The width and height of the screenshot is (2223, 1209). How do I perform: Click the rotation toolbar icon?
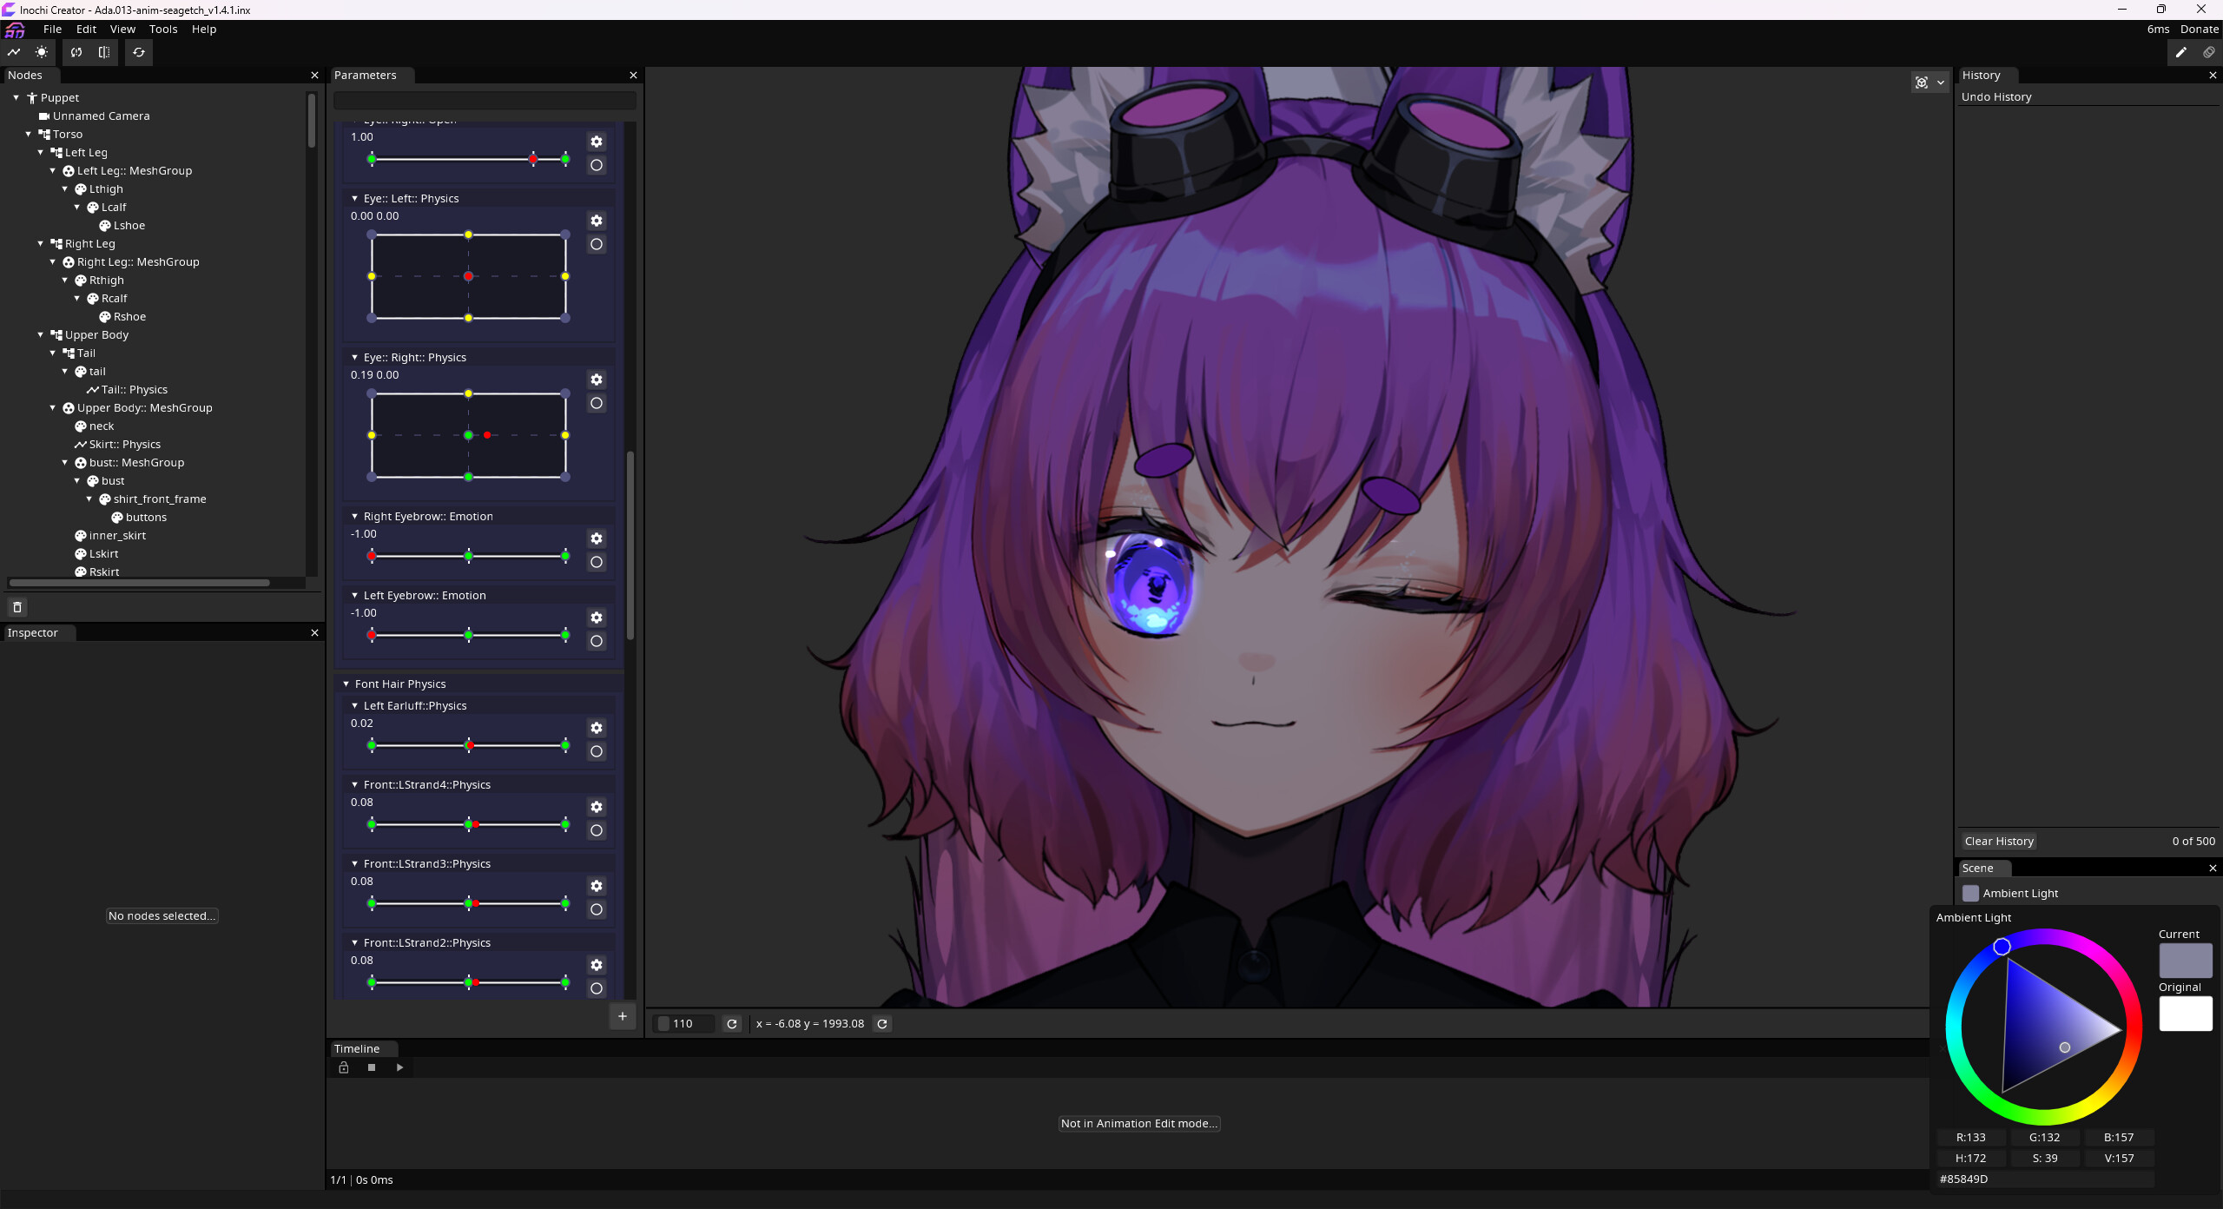(76, 52)
